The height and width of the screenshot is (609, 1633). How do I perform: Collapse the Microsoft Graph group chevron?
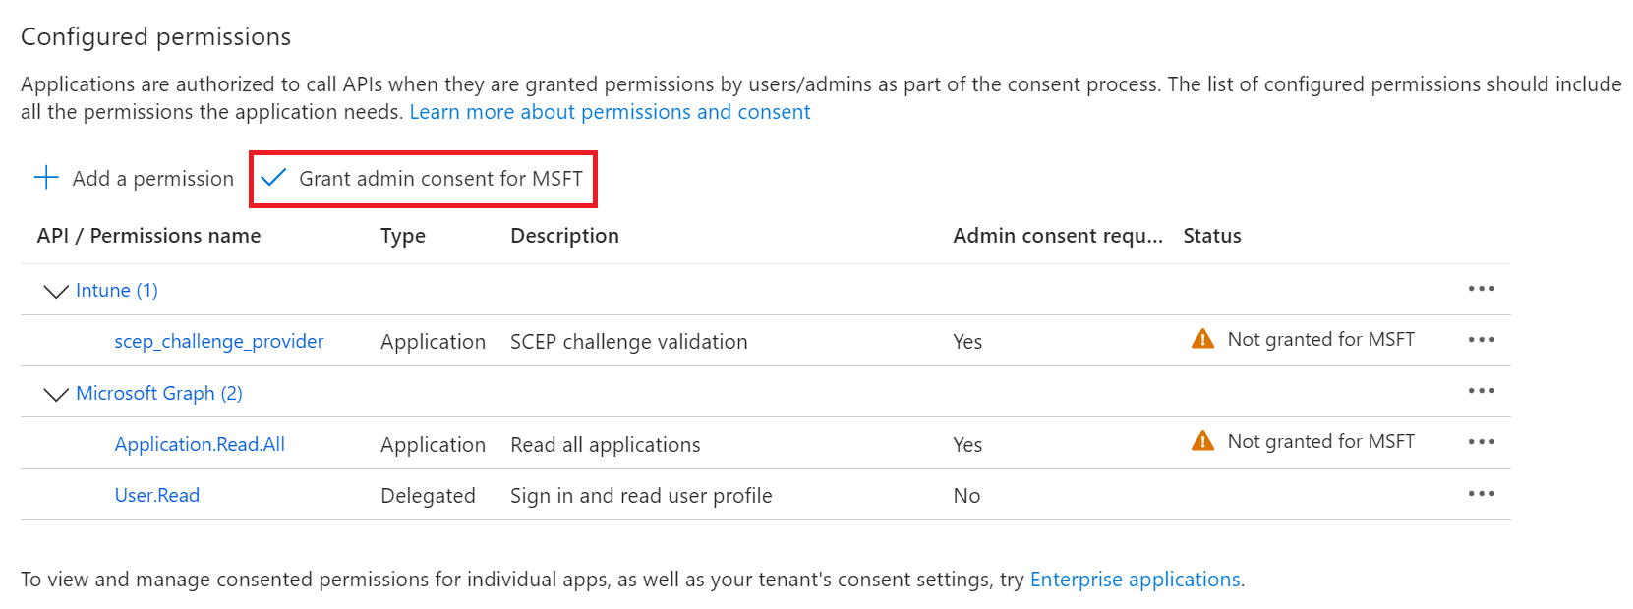56,394
